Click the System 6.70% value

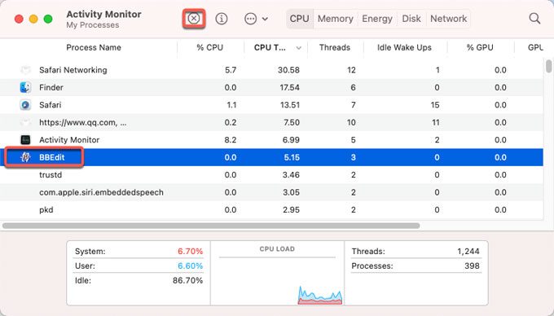[190, 251]
